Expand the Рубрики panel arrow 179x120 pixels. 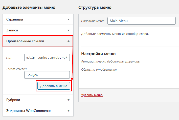coord(69,100)
